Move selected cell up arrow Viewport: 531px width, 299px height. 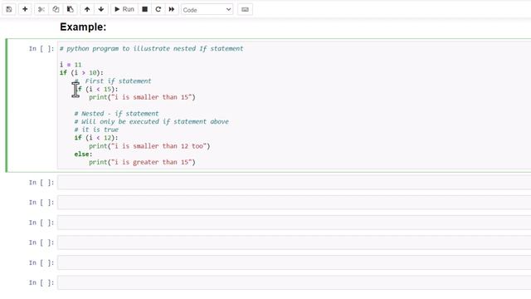pos(87,9)
